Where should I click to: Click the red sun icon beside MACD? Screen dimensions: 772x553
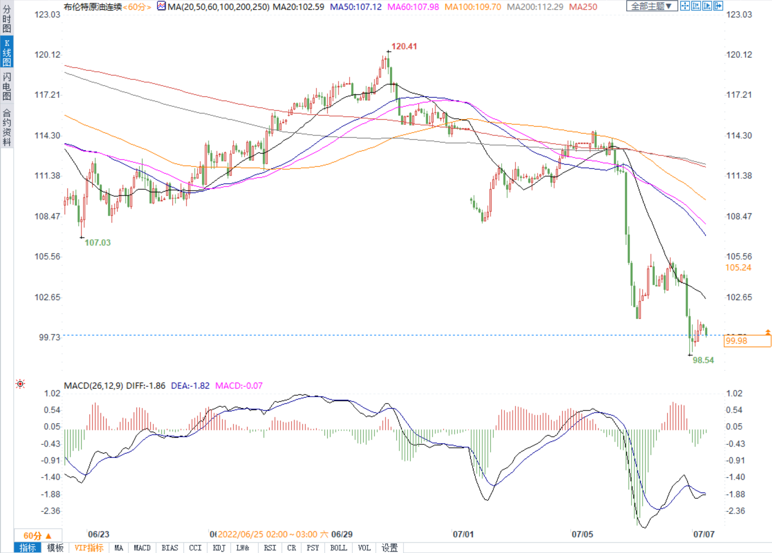click(20, 384)
